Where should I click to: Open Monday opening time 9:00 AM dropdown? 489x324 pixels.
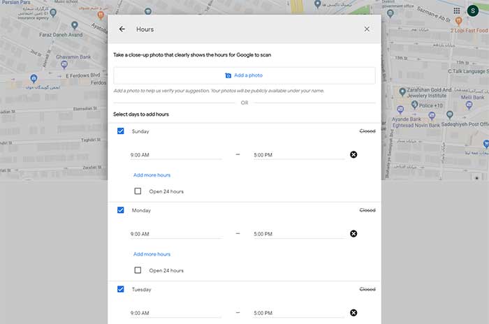[175, 234]
